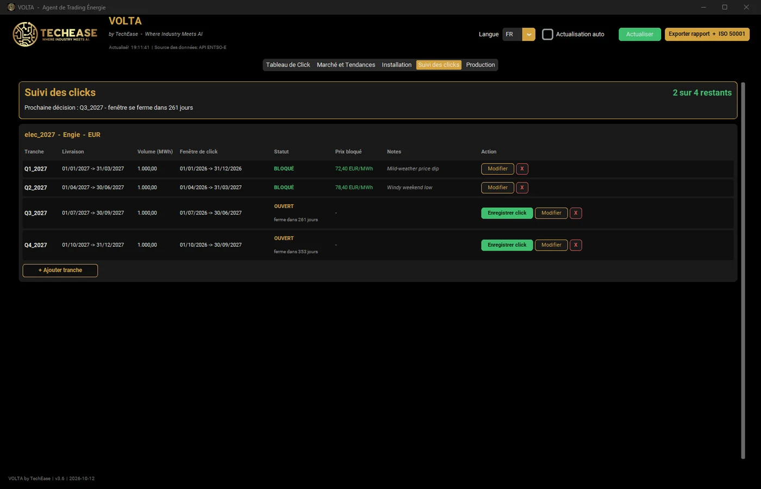Image resolution: width=761 pixels, height=489 pixels.
Task: Modify the Q1_2027 tranche
Action: [x=497, y=169]
